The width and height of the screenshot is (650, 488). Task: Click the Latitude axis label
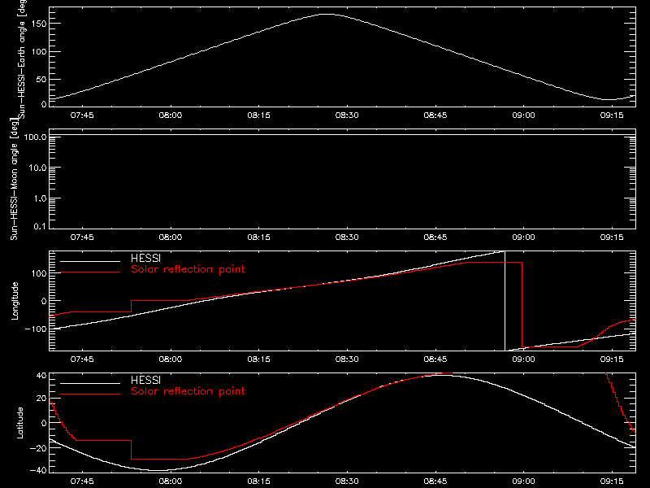pos(19,423)
